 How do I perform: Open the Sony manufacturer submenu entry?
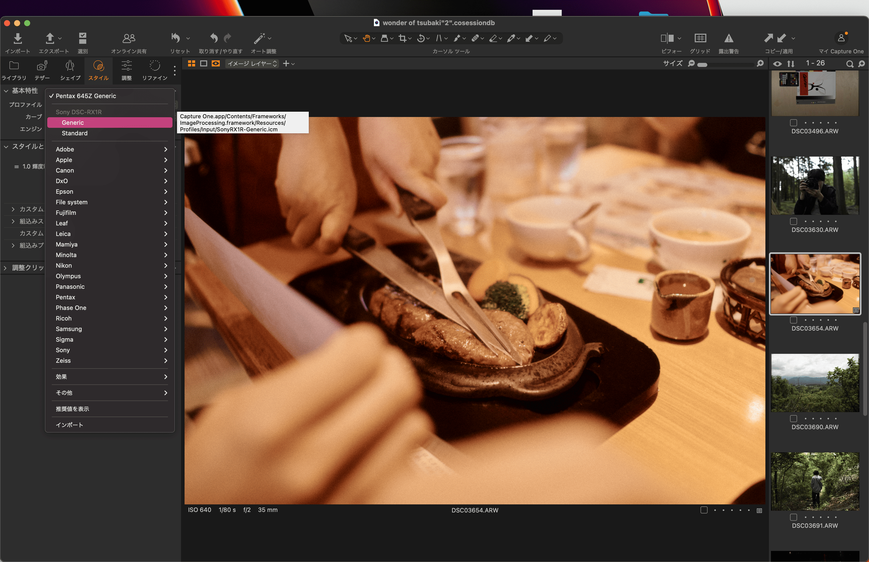(x=110, y=350)
